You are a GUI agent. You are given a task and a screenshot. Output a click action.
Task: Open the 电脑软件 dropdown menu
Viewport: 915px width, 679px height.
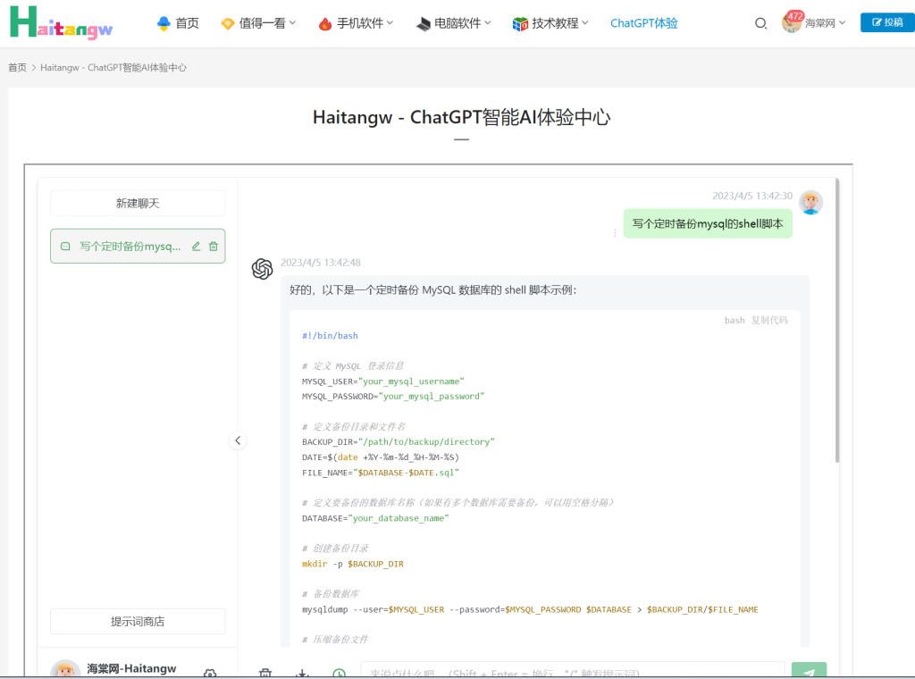pyautogui.click(x=454, y=23)
